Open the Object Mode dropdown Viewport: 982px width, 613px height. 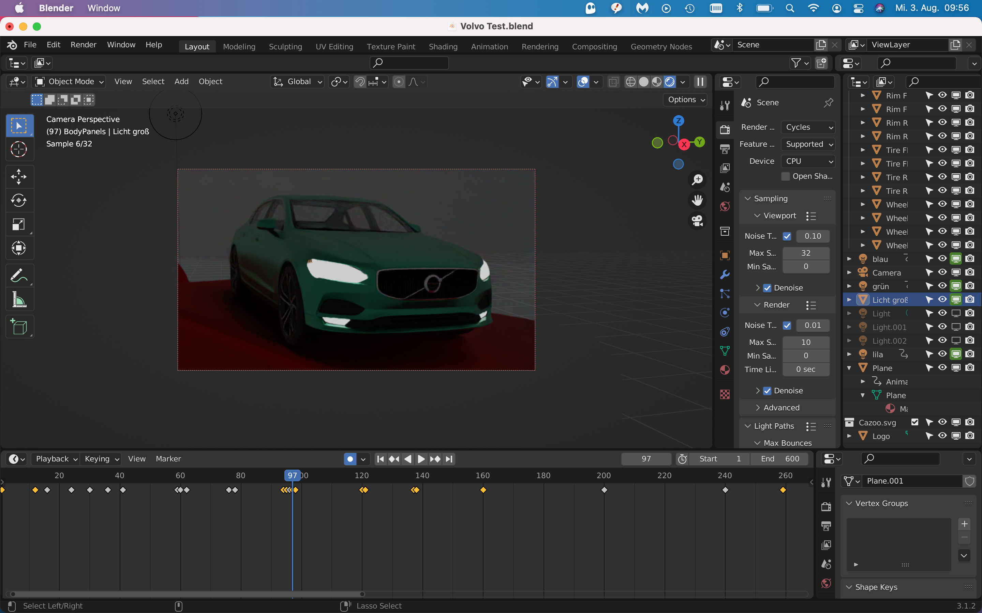(70, 81)
